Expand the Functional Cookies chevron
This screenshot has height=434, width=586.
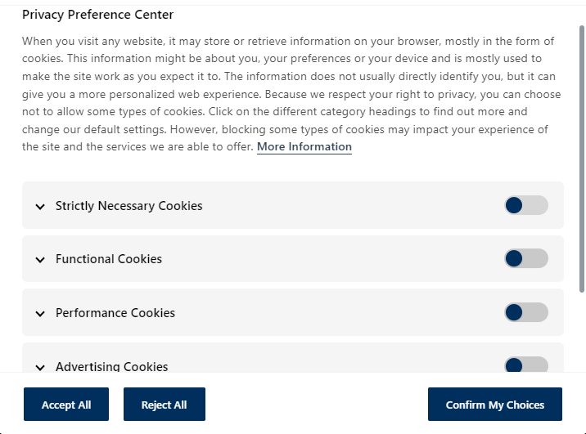point(40,260)
